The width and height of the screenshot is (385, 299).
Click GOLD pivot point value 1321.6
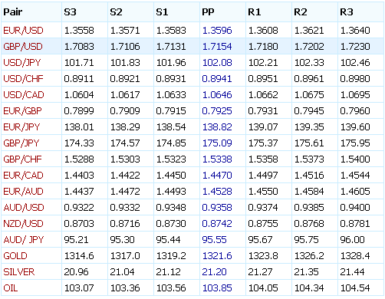pos(217,256)
